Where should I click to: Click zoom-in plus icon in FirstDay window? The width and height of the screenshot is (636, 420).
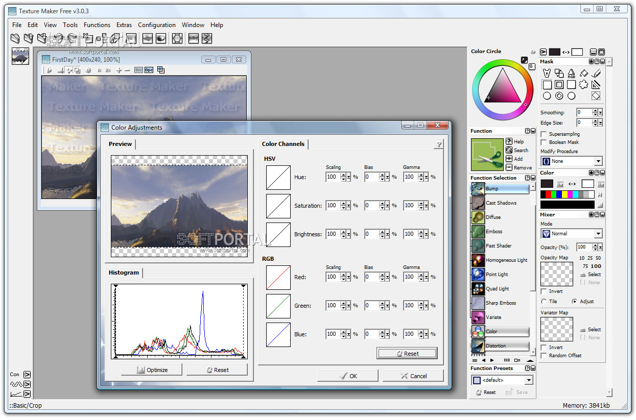tap(119, 70)
